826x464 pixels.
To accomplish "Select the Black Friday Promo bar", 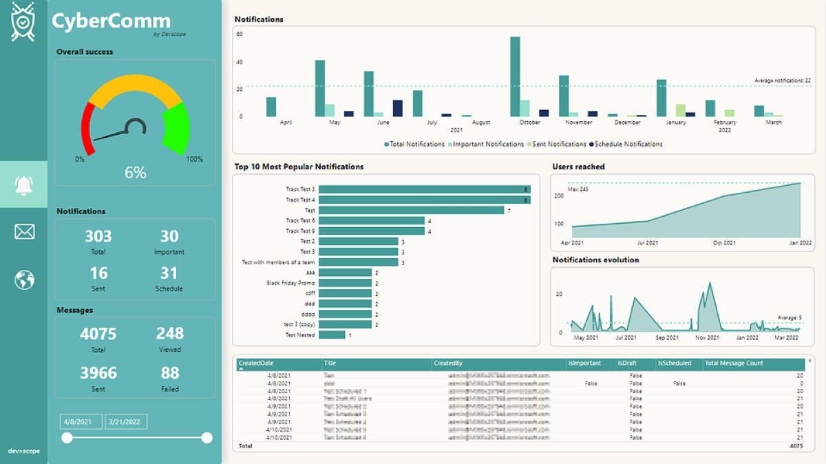I will point(345,283).
